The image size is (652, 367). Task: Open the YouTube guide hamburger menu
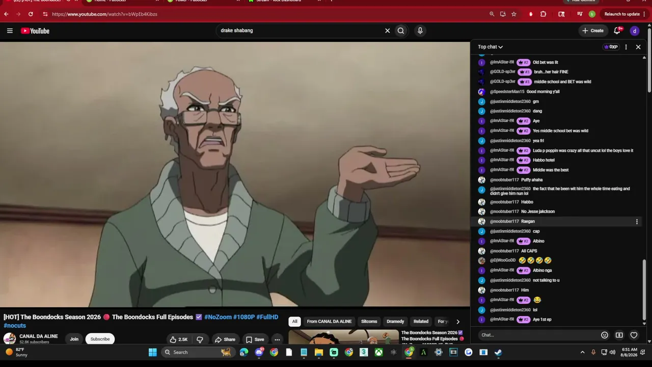click(x=10, y=31)
